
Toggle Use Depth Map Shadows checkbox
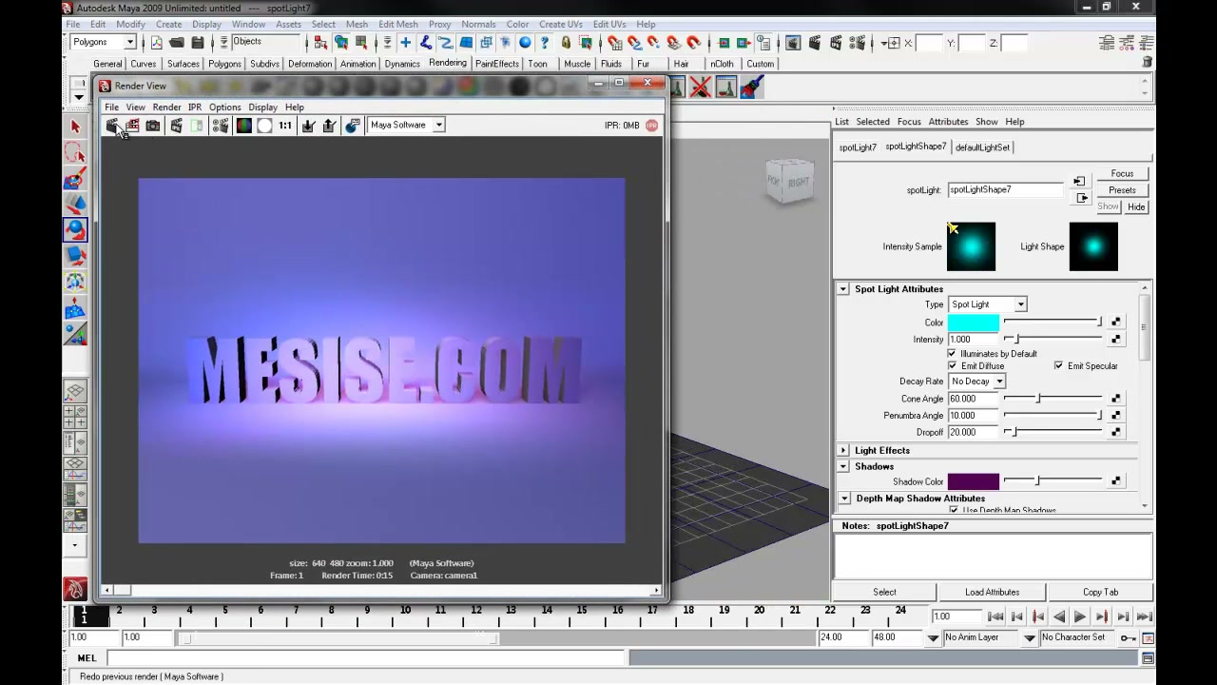[x=954, y=511]
